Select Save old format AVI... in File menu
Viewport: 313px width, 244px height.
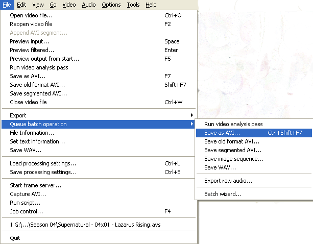(98, 85)
